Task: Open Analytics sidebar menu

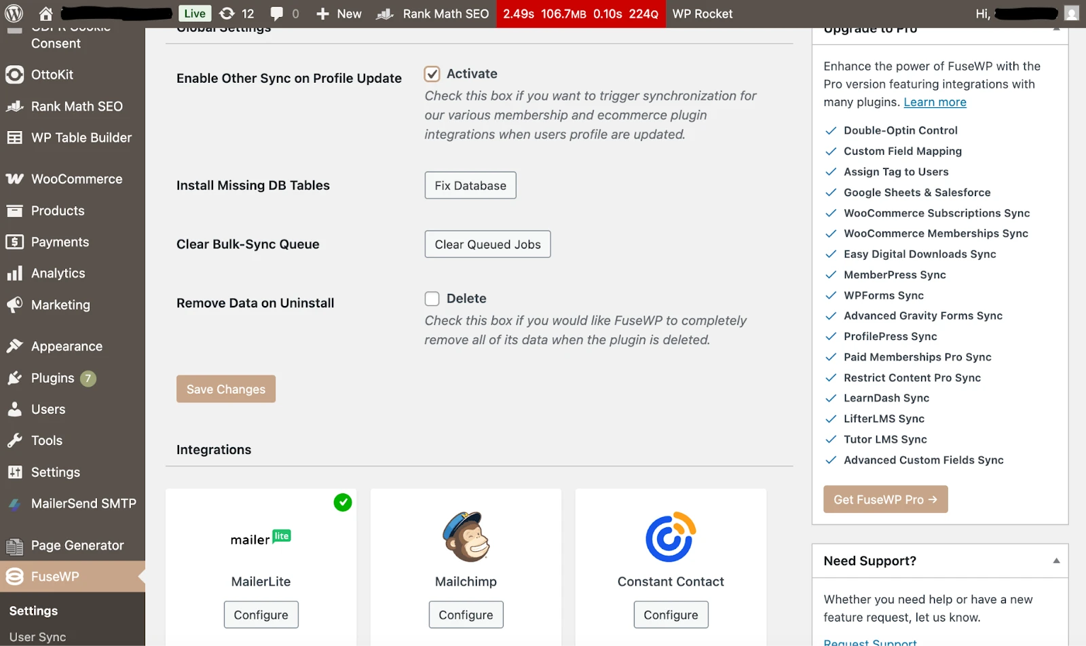Action: 73,273
